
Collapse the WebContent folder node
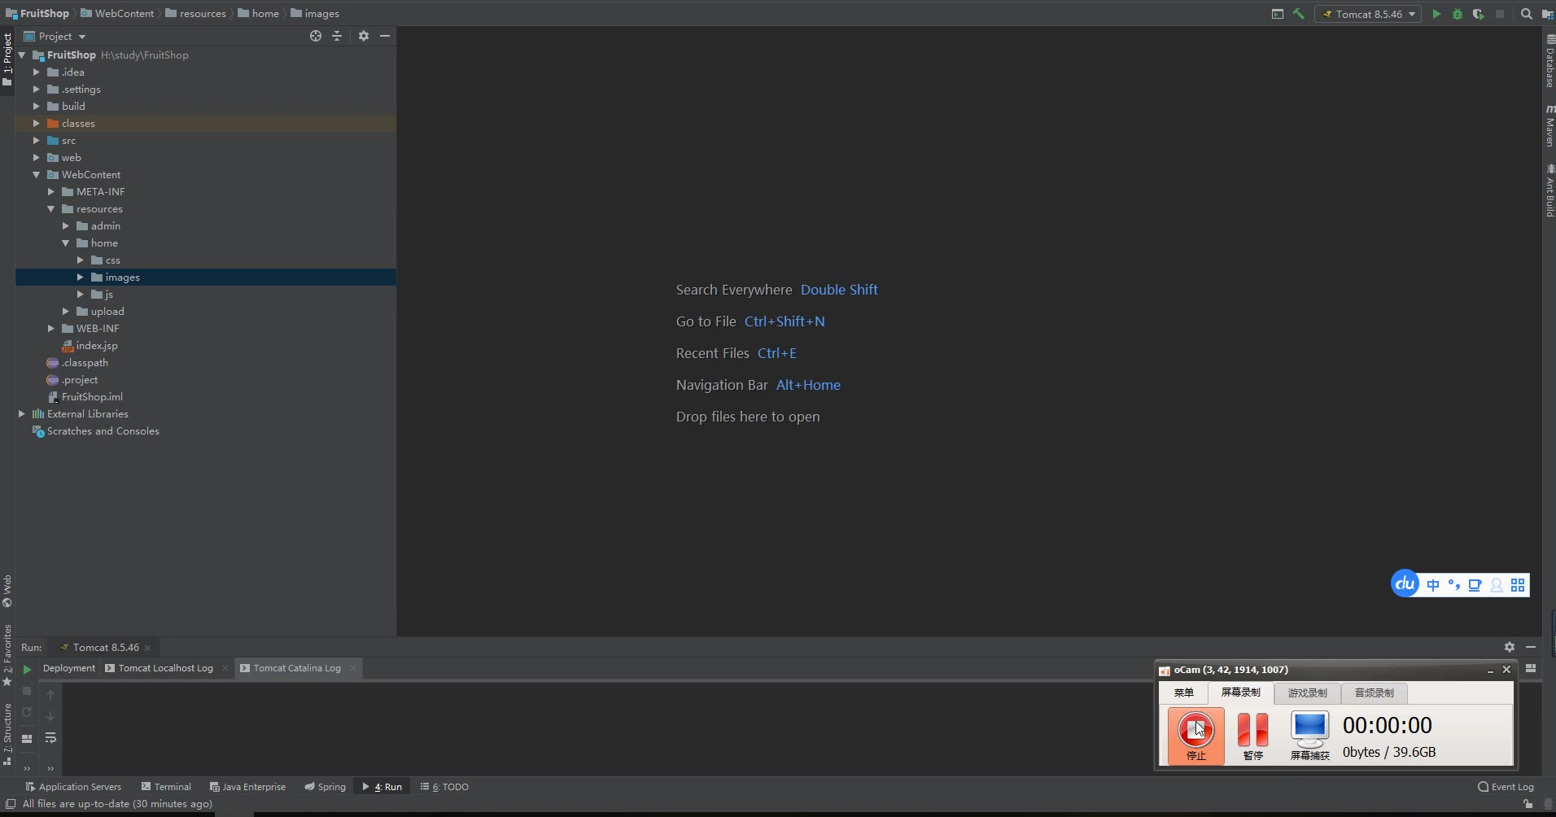point(37,175)
